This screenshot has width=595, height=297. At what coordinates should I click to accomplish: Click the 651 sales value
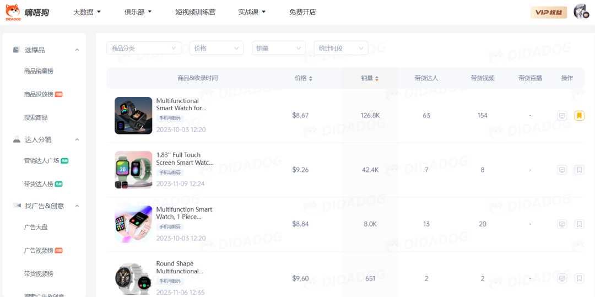click(x=370, y=278)
